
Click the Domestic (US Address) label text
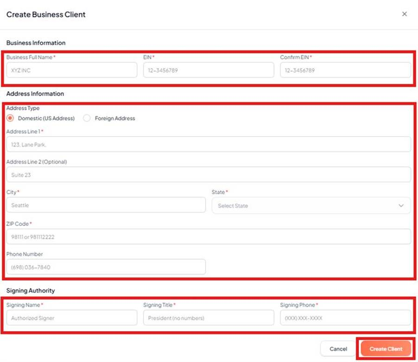(46, 119)
